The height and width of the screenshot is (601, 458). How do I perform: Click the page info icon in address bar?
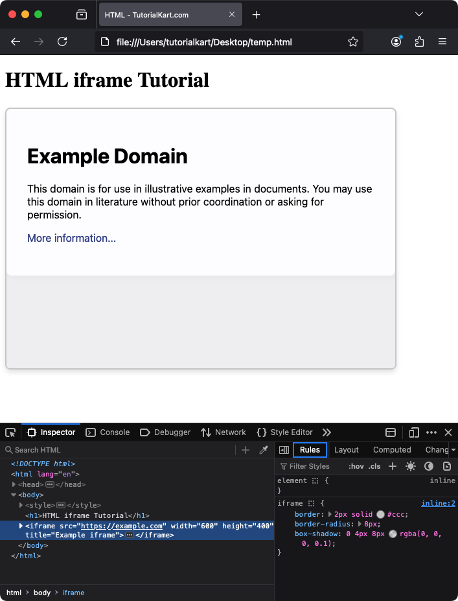[x=104, y=41]
